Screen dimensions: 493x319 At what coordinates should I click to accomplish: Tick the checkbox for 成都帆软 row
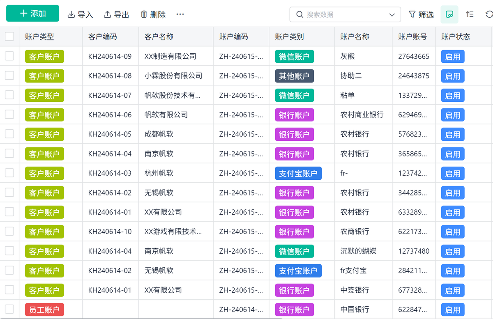click(x=9, y=134)
